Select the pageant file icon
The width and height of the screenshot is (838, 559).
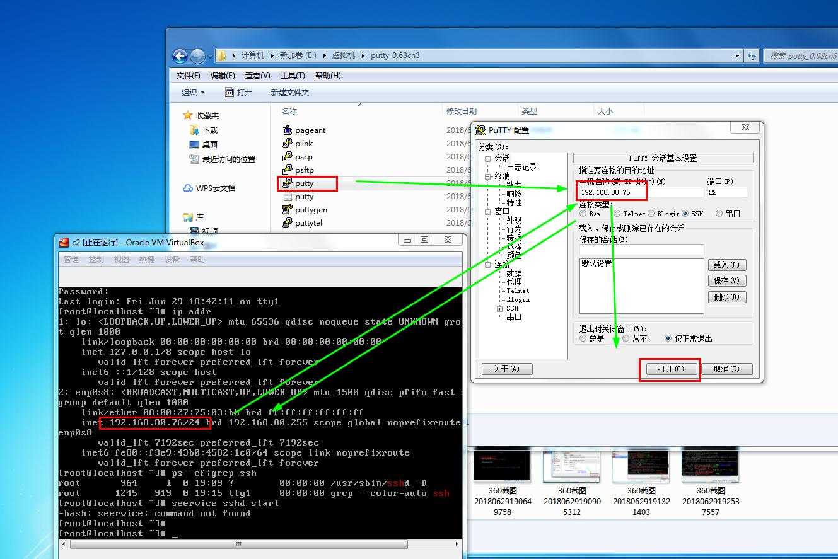point(288,130)
